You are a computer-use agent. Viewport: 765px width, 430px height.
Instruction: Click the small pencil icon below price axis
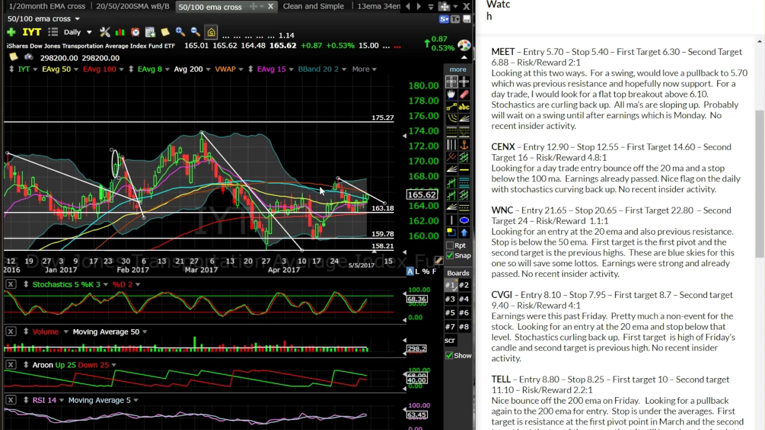[439, 260]
